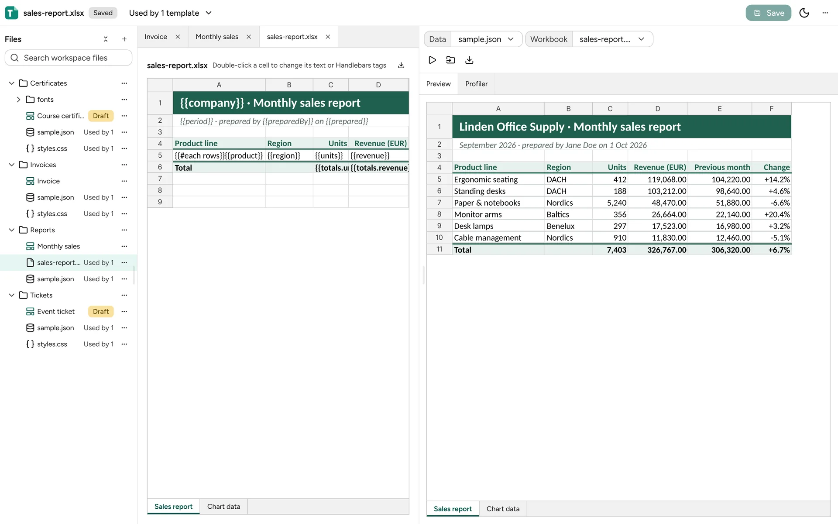838x524 pixels.
Task: Toggle dark mode moon icon
Action: click(804, 13)
